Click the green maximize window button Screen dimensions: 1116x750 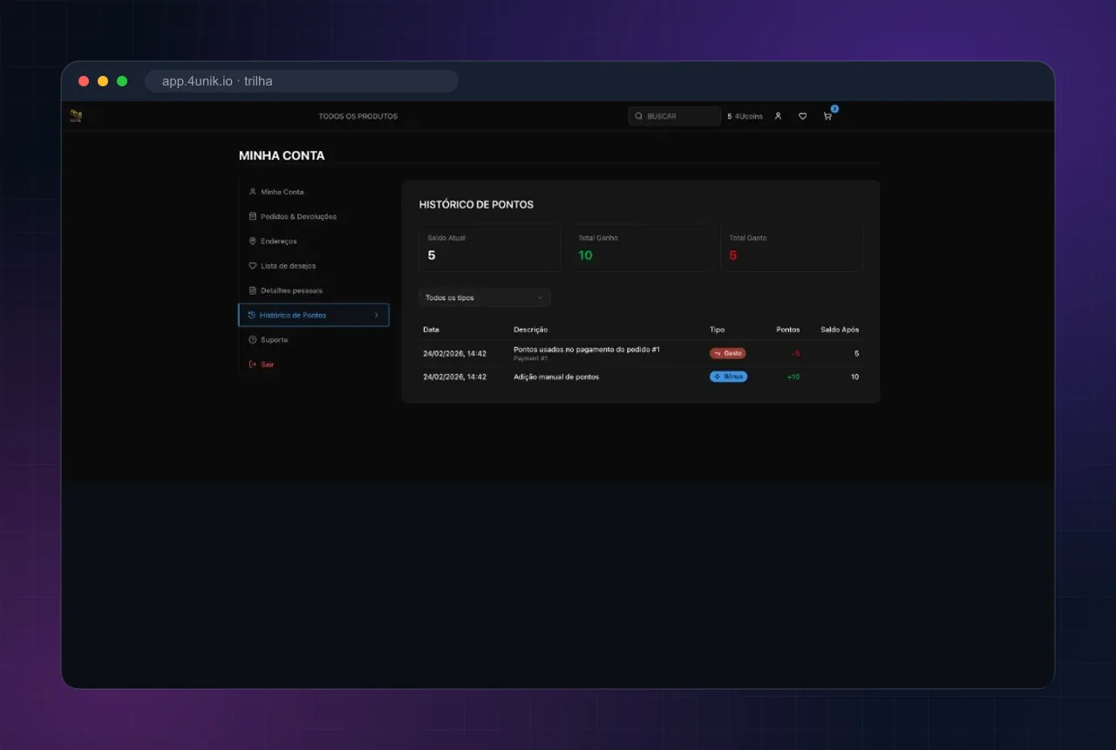pos(122,81)
